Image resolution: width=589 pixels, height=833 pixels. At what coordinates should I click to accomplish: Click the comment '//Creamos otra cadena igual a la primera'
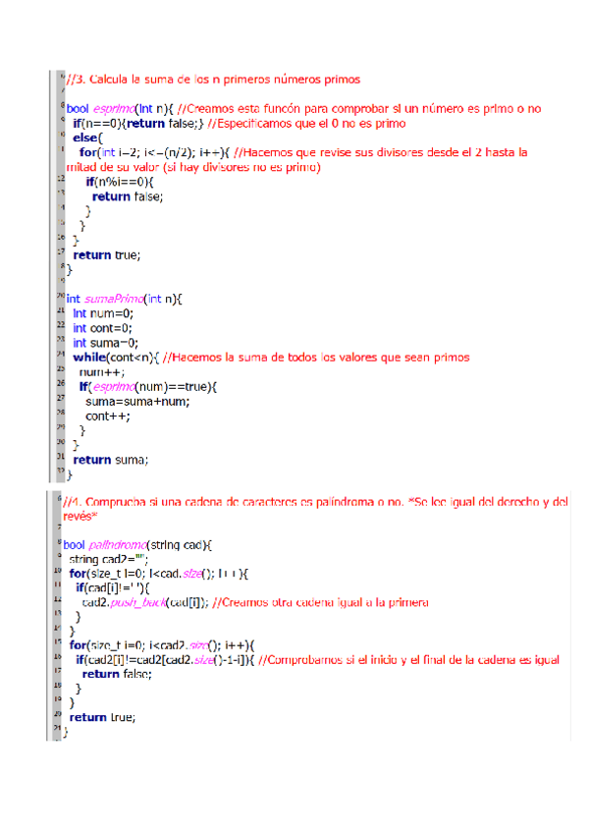(x=320, y=602)
